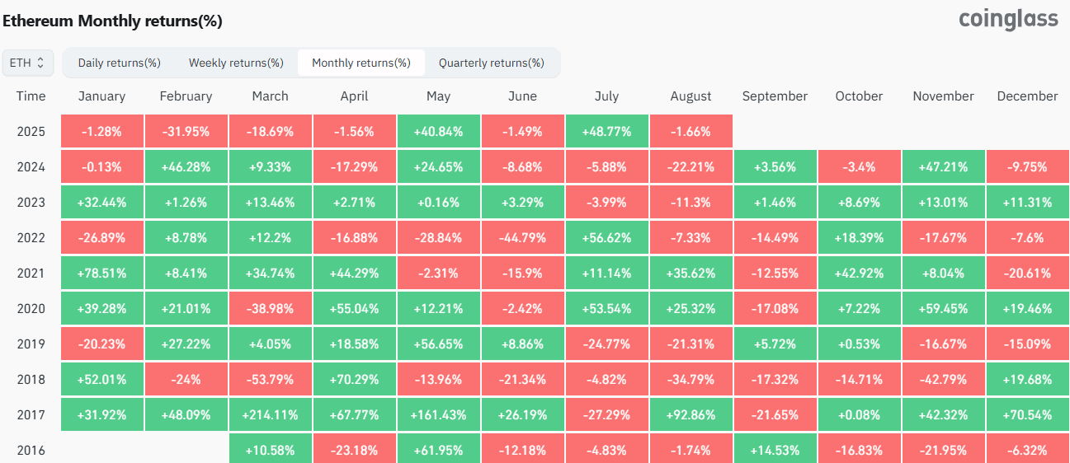Image resolution: width=1070 pixels, height=463 pixels.
Task: Click the January column header
Action: point(101,96)
